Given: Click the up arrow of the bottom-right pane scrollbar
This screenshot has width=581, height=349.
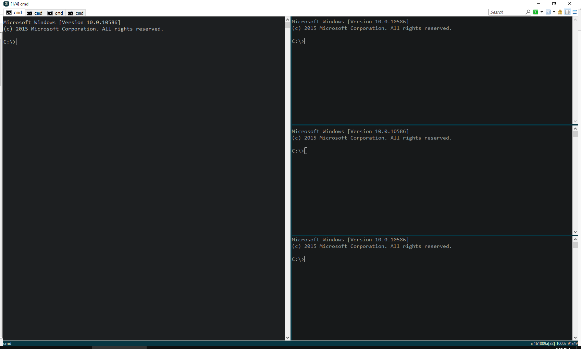Looking at the screenshot, I should point(575,239).
